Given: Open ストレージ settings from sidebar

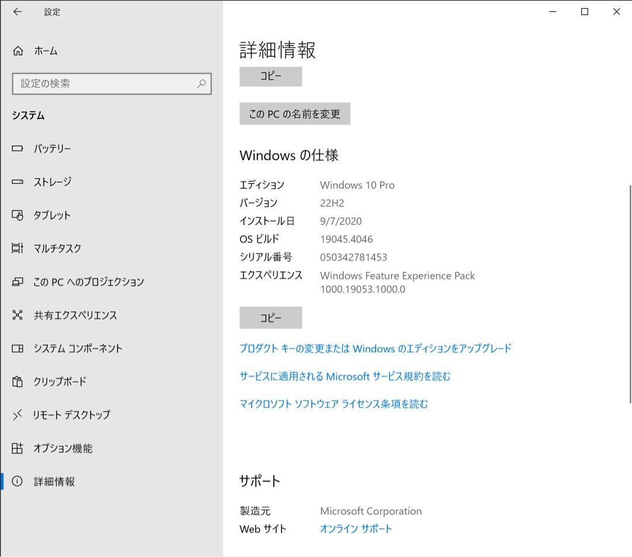Looking at the screenshot, I should (x=16, y=182).
